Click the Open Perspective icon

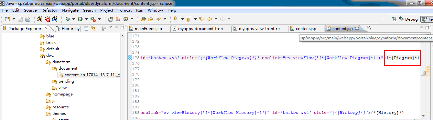pos(394,19)
